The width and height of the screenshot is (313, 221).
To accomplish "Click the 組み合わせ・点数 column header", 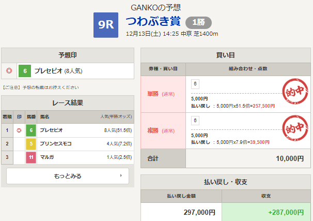I will pos(248,69).
